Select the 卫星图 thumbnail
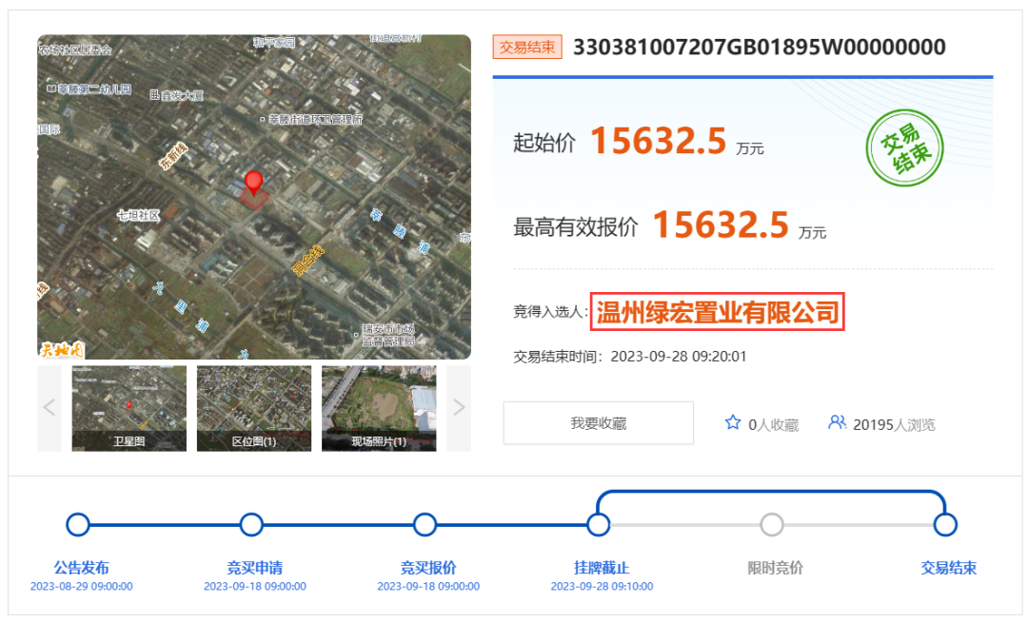The height and width of the screenshot is (623, 1028). [x=129, y=408]
